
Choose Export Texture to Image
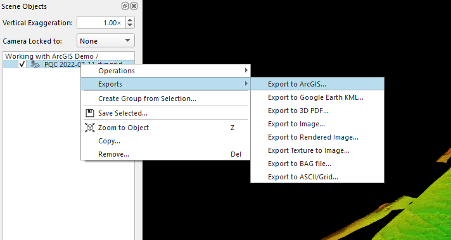[x=317, y=150]
